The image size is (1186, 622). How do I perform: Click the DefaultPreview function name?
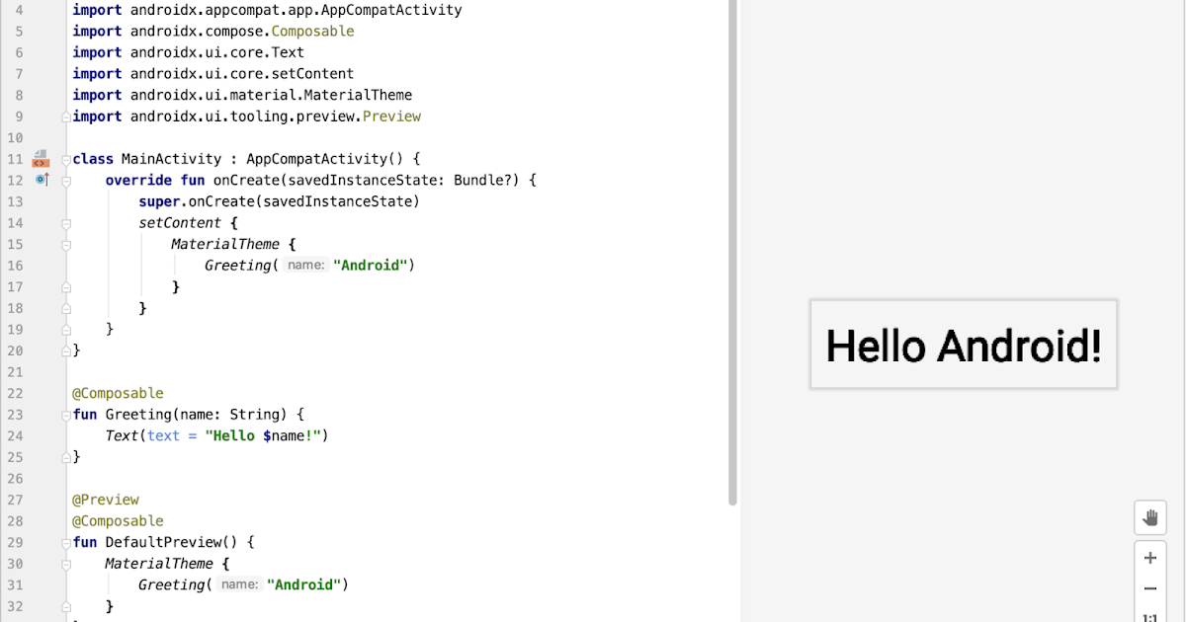point(163,542)
